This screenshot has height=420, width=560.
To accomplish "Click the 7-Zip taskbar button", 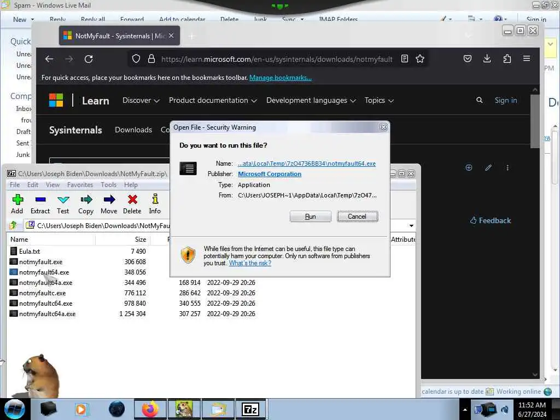I will (x=250, y=409).
